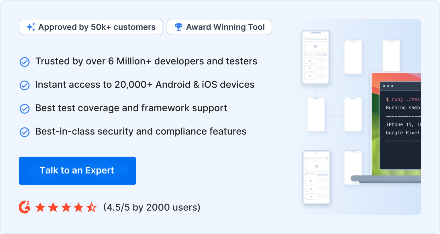
Task: Click the Talk to an Expert button
Action: pos(77,171)
